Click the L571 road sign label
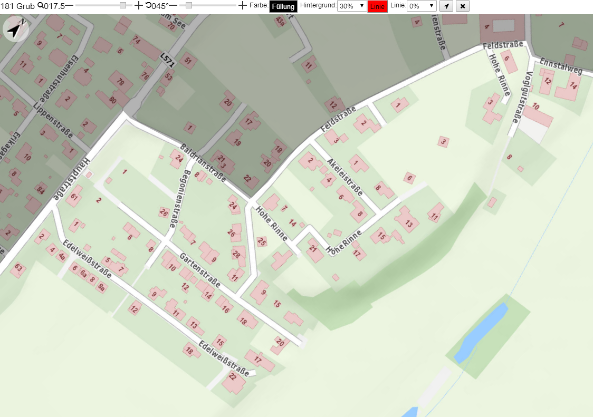 (x=168, y=60)
